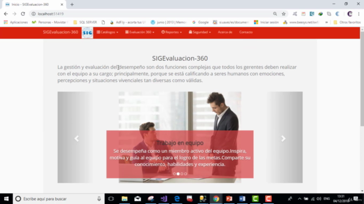Viewport: 364px width, 204px height.
Task: Show previous carousel slide arrow
Action: 76,138
